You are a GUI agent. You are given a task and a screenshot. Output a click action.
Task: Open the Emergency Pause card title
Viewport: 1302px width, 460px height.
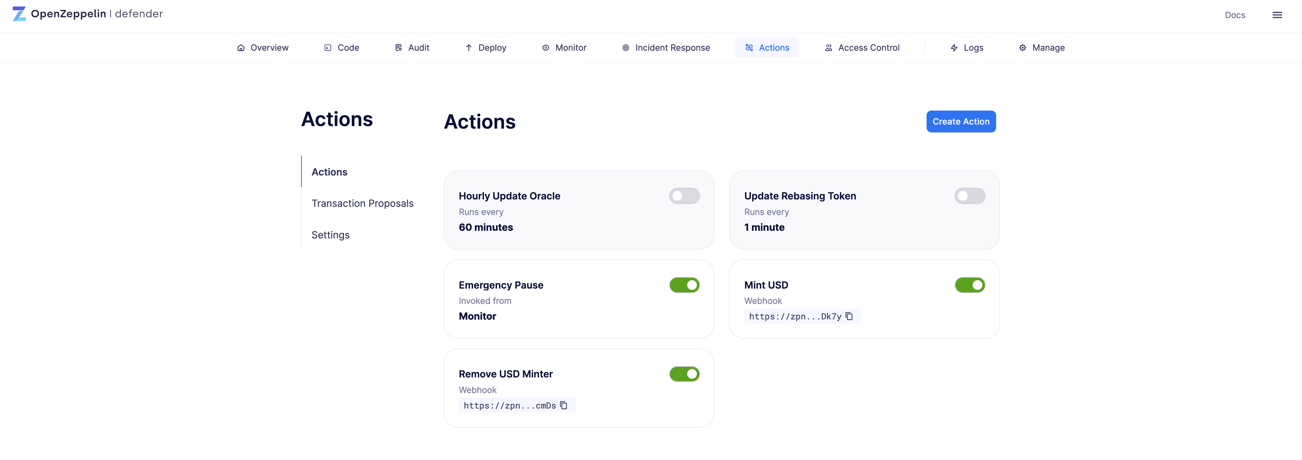pos(501,285)
